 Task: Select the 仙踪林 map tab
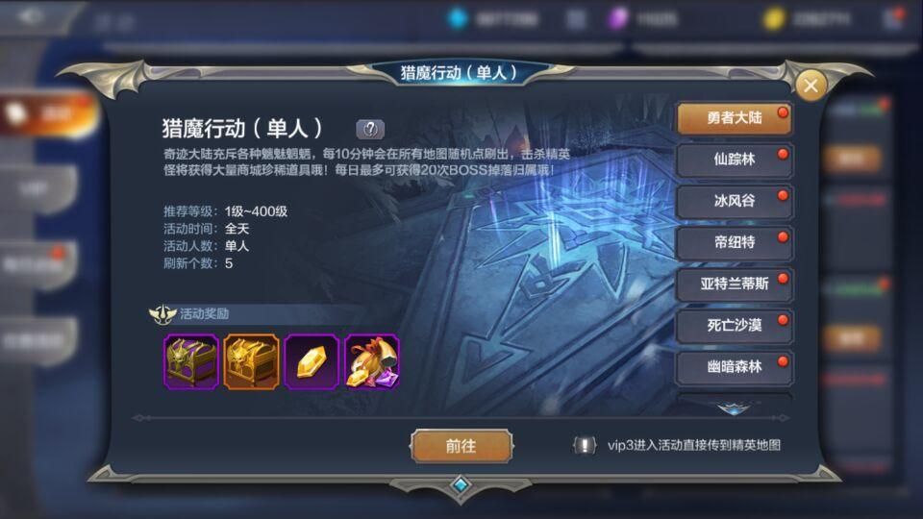[734, 160]
